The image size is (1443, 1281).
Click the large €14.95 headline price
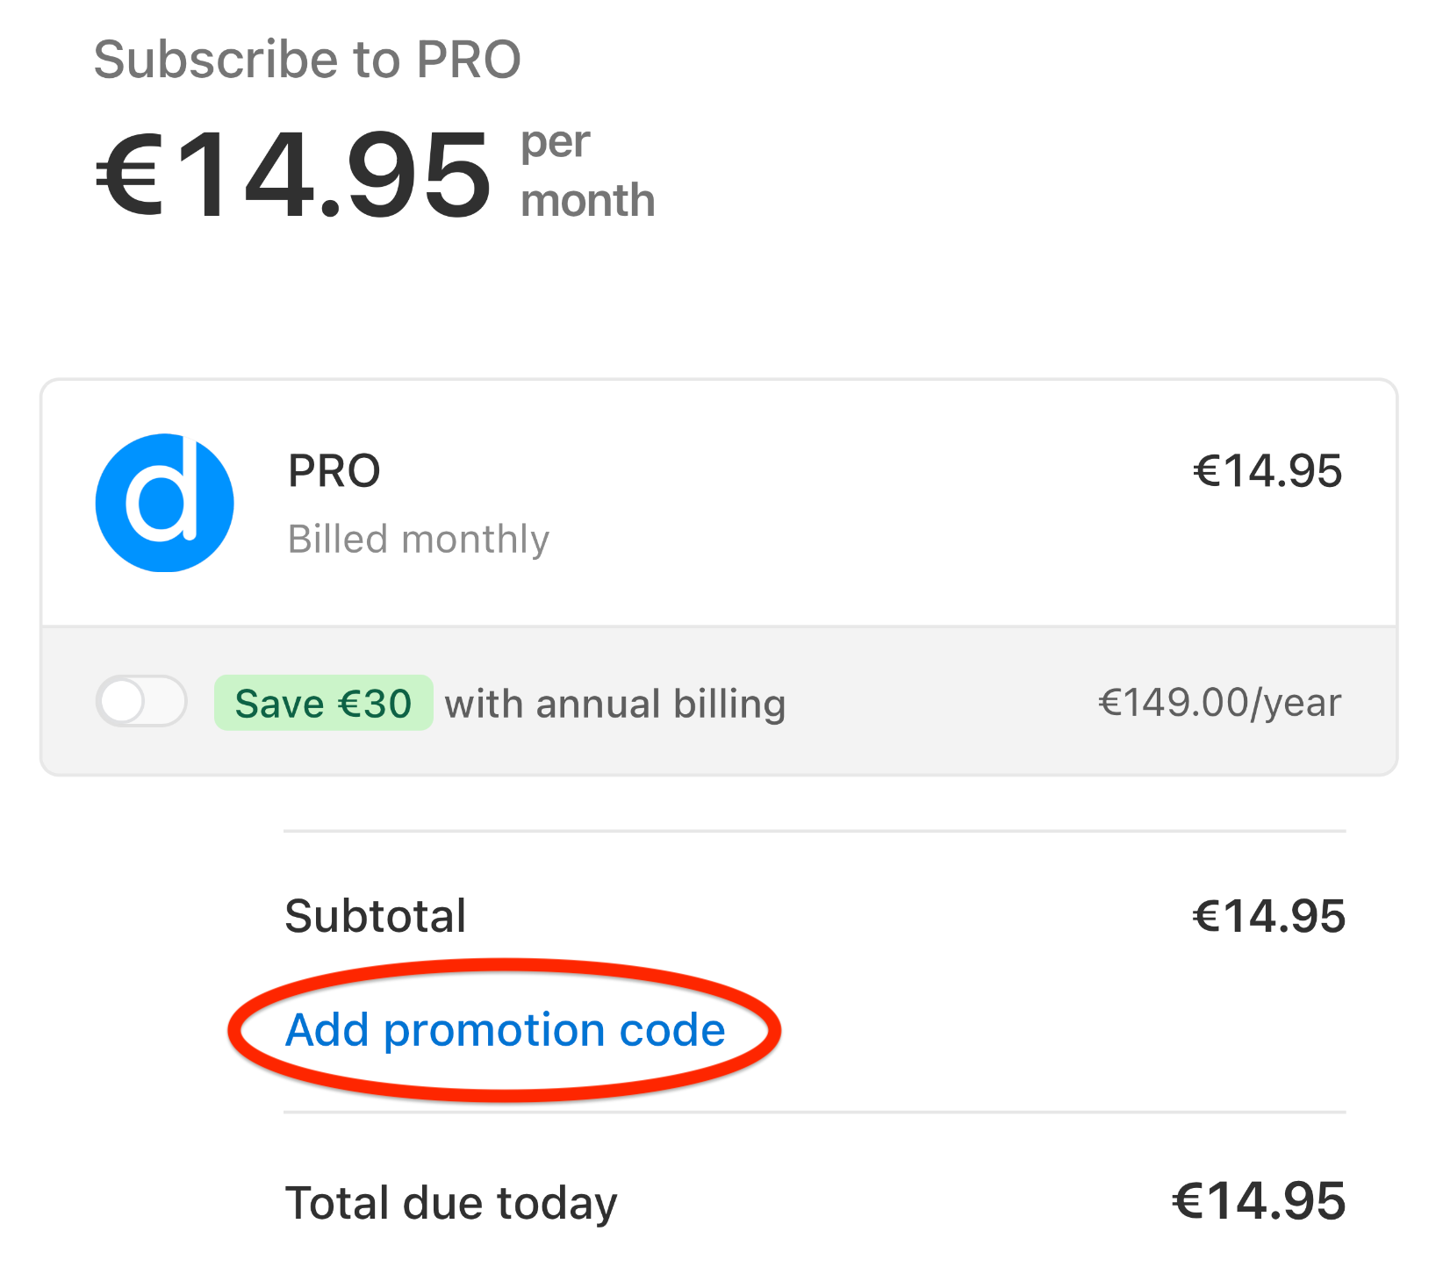pos(293,174)
